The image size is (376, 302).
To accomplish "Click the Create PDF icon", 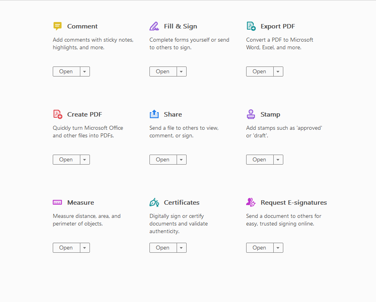I will (57, 114).
